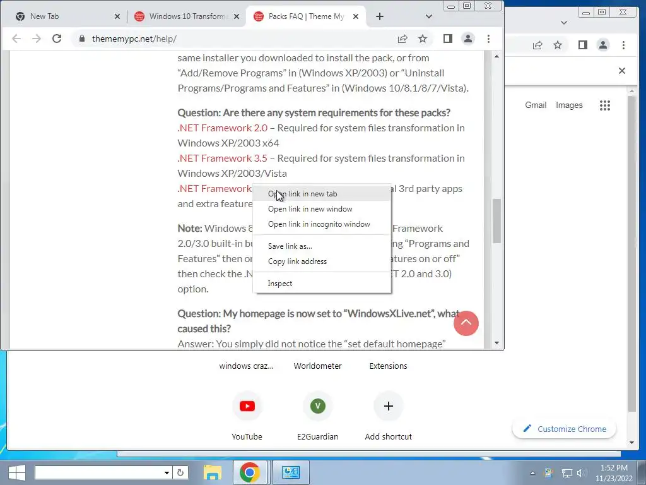646x485 pixels.
Task: Open the tab search chevron in the front window
Action: click(x=429, y=16)
